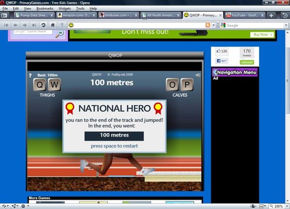The image size is (290, 209).
Task: Click the vertical page scrollbar thumb
Action: click(x=288, y=80)
